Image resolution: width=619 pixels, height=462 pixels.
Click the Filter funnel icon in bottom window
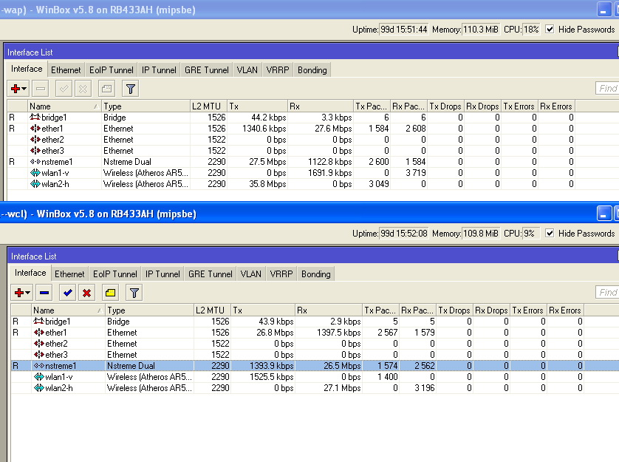[x=134, y=293]
